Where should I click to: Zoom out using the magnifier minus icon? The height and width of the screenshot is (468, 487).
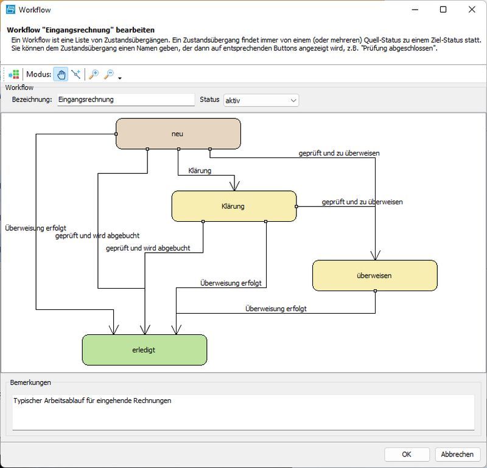pos(109,74)
